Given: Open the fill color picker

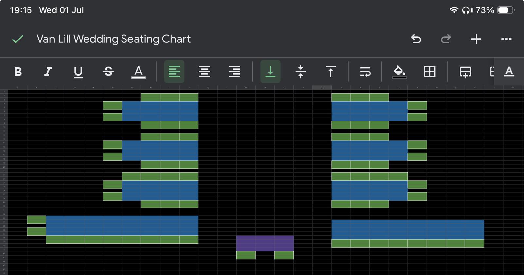Looking at the screenshot, I should [x=399, y=72].
